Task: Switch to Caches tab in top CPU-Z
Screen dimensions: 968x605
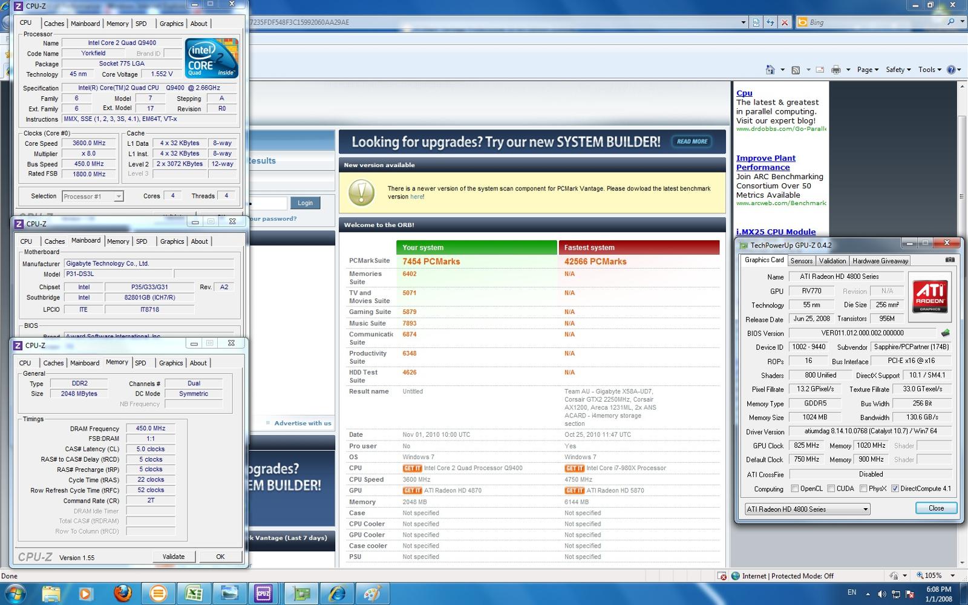Action: coord(54,24)
